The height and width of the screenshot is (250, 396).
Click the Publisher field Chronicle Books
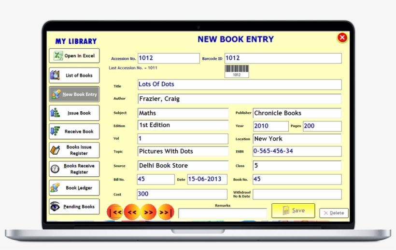297,113
